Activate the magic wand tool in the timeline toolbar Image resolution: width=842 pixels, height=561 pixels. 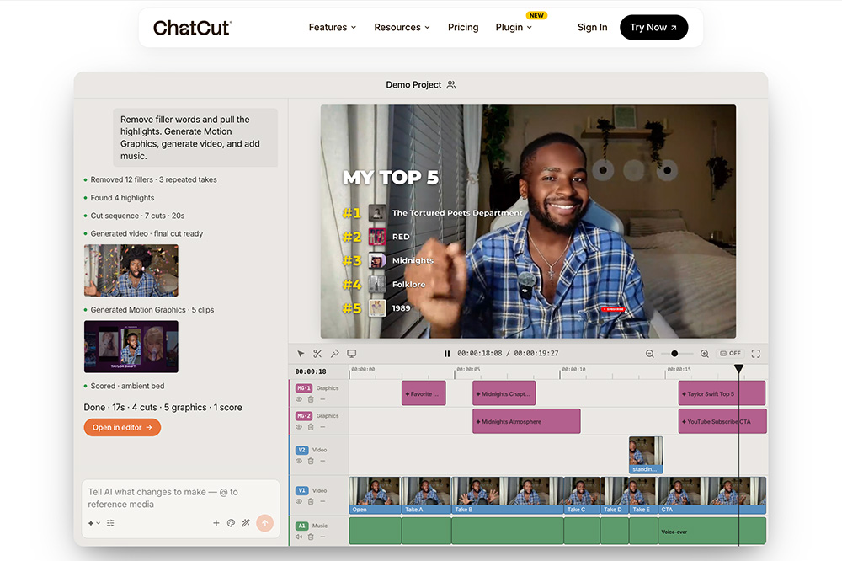pos(334,354)
